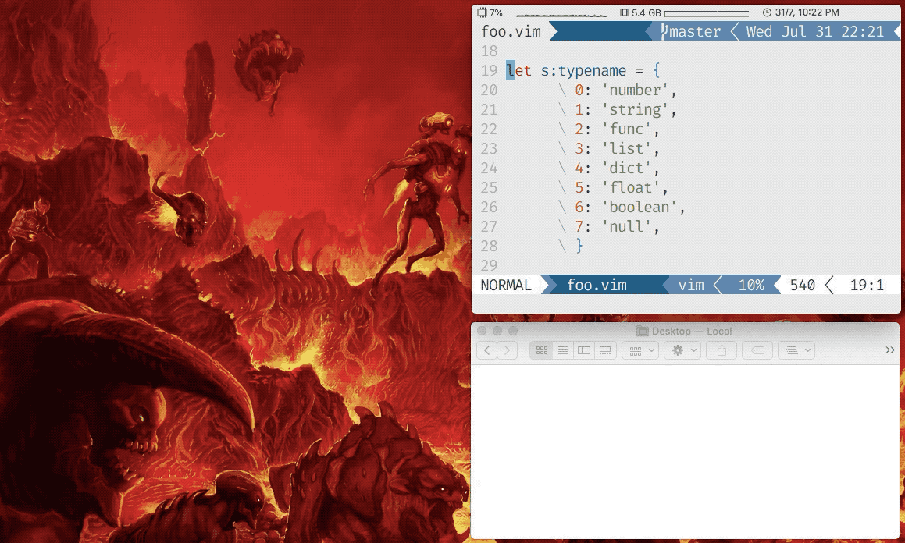Click line number 18 in the gutter
This screenshot has width=905, height=543.
click(x=489, y=51)
